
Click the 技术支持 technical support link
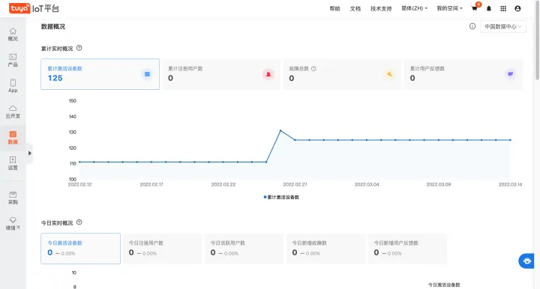pos(381,8)
